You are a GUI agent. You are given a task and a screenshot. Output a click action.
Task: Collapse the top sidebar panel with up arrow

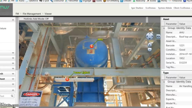13,20
